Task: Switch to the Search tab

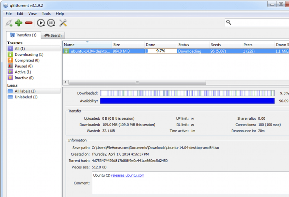Action: click(x=53, y=35)
